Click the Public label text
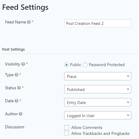The image size is (139, 139). coord(76,65)
